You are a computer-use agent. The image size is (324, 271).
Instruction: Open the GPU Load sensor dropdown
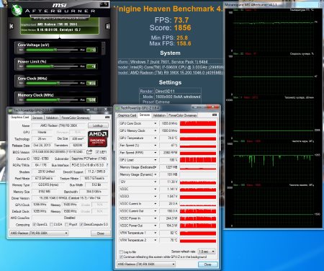156,160
